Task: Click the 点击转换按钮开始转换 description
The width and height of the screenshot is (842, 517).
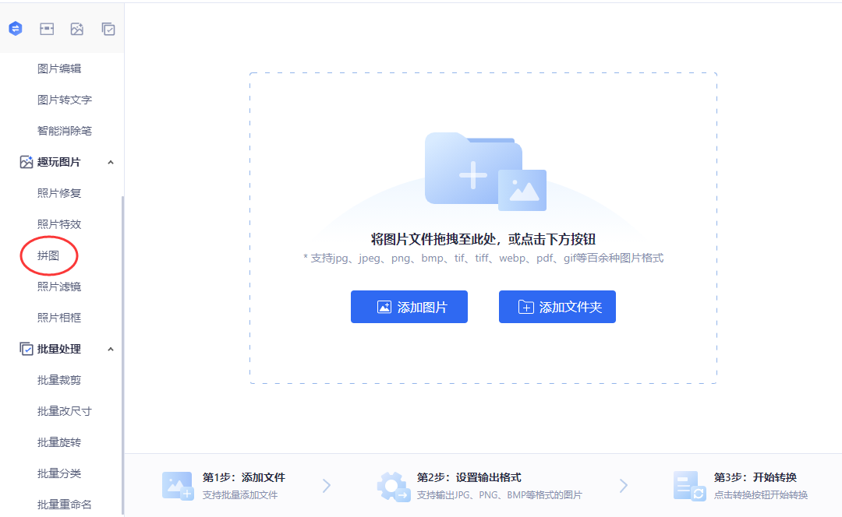Action: (x=761, y=495)
